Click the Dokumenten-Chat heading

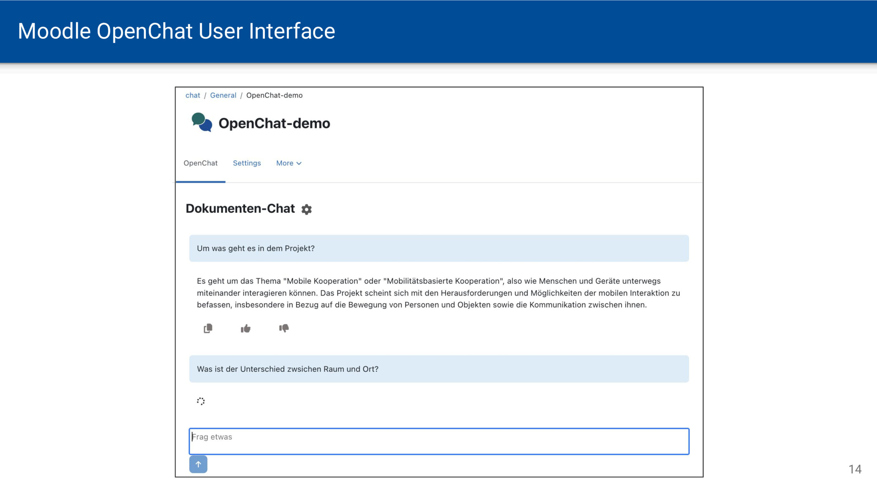click(x=240, y=208)
